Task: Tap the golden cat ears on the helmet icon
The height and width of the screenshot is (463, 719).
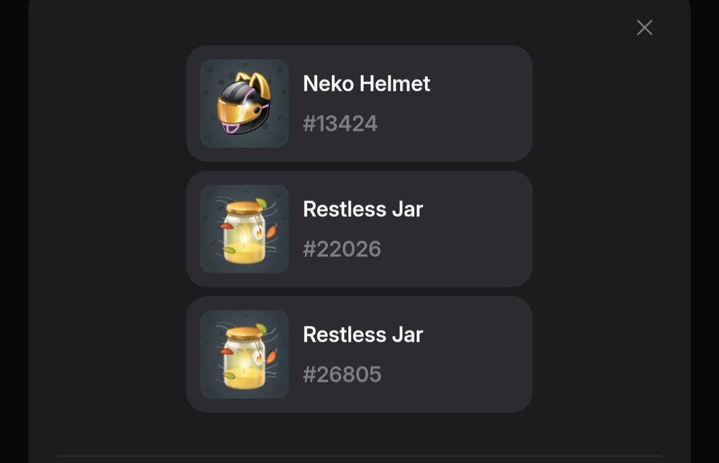Action: [255, 85]
